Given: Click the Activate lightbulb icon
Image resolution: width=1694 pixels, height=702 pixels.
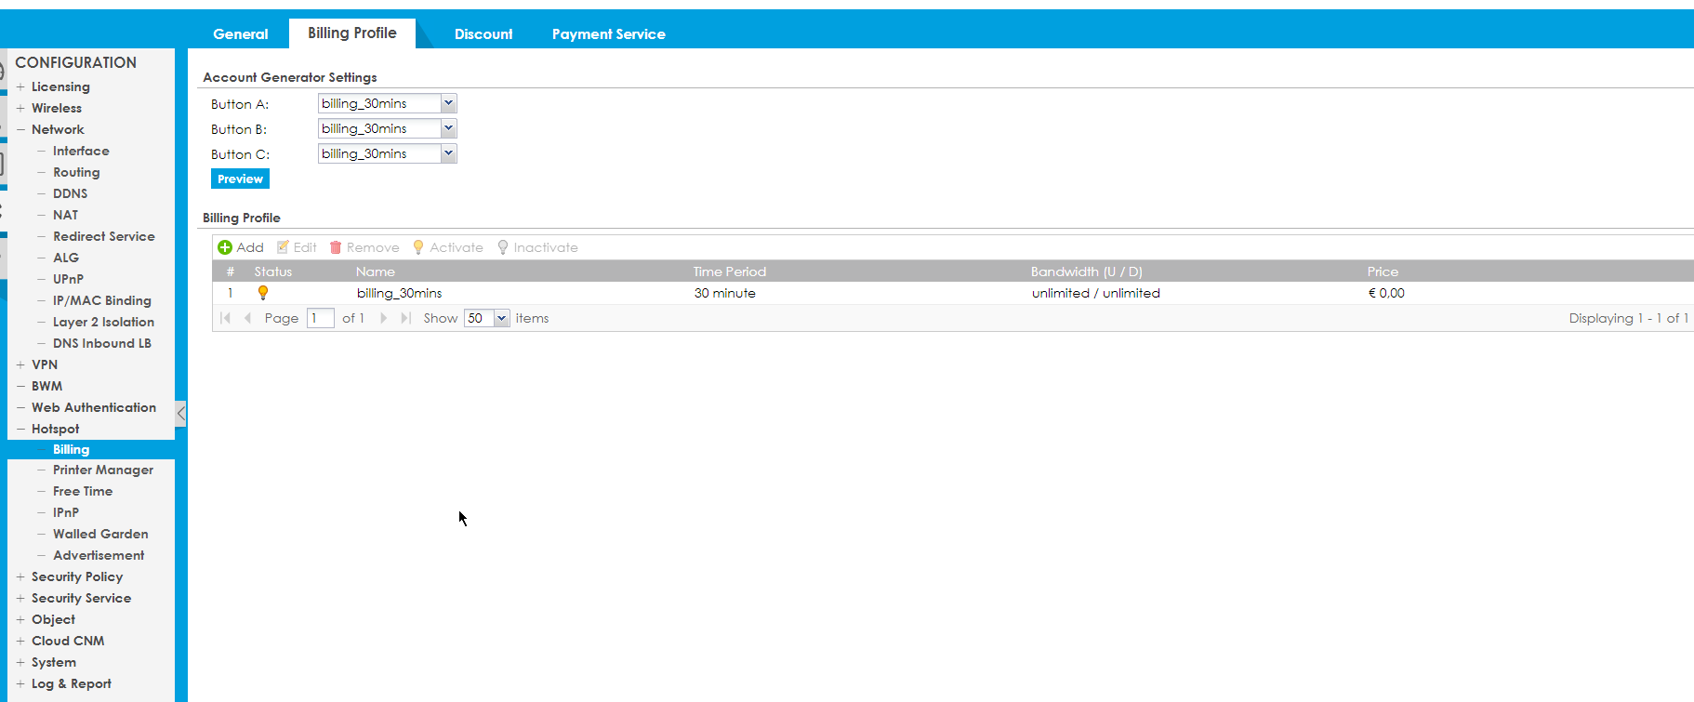Looking at the screenshot, I should [x=418, y=247].
